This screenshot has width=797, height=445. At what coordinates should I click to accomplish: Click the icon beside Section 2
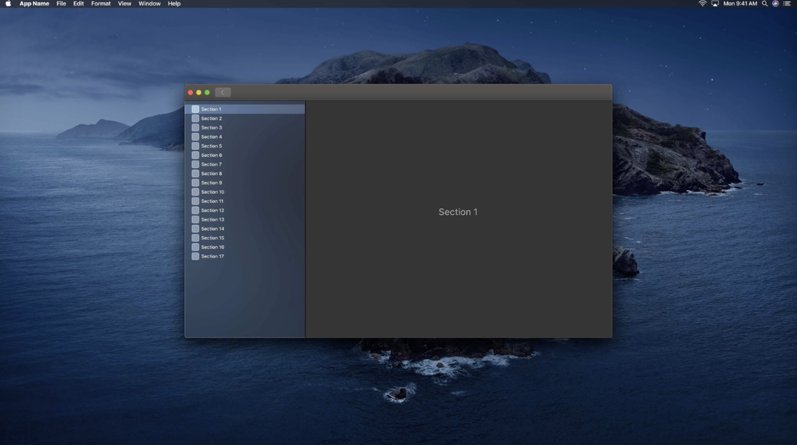click(195, 118)
